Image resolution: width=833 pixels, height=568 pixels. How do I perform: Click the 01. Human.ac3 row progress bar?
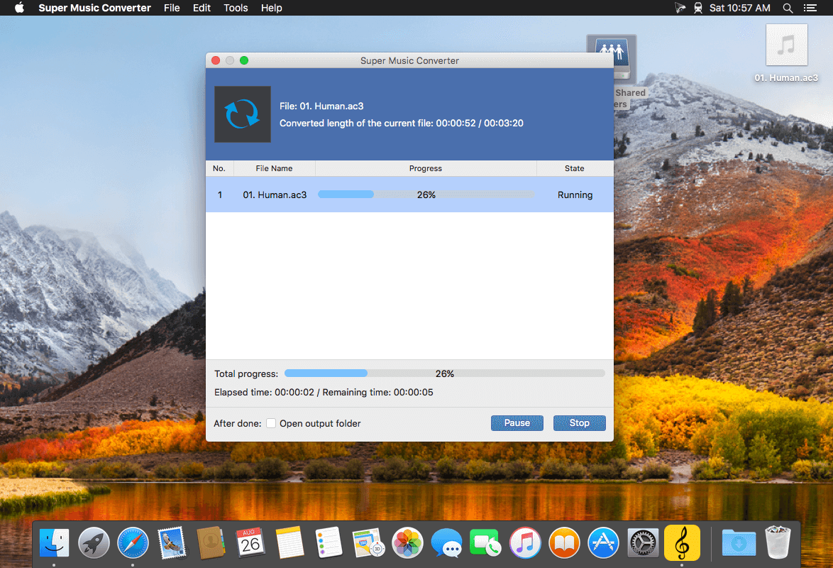click(426, 195)
